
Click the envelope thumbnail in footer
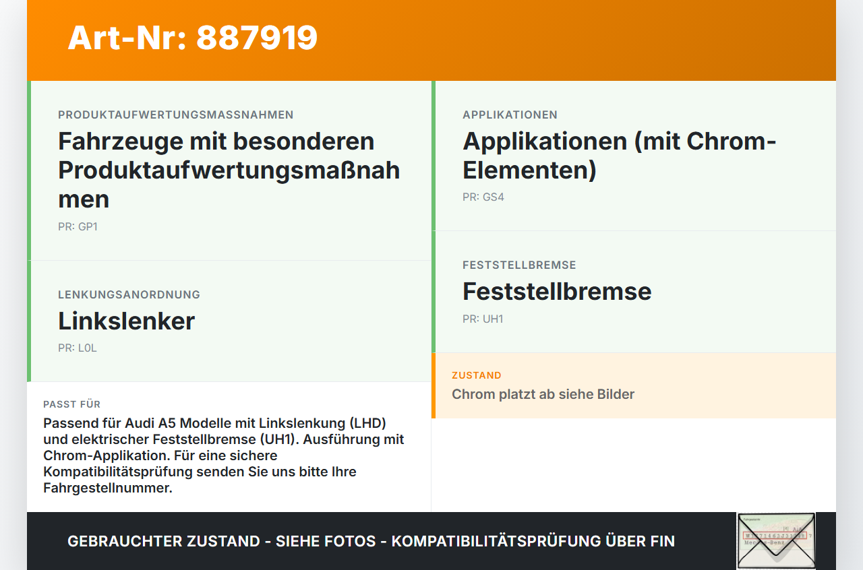[x=776, y=541]
